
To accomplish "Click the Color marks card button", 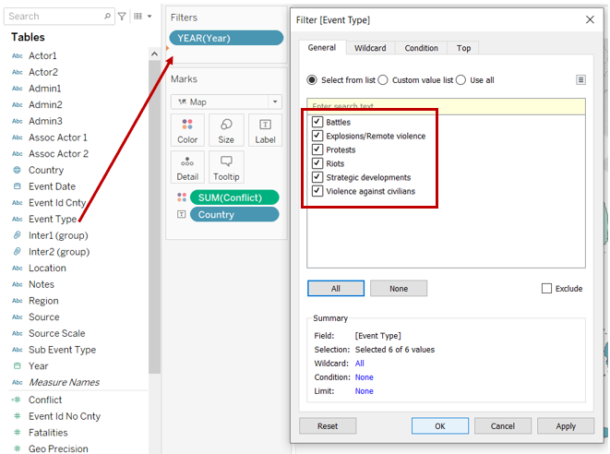I will click(187, 130).
